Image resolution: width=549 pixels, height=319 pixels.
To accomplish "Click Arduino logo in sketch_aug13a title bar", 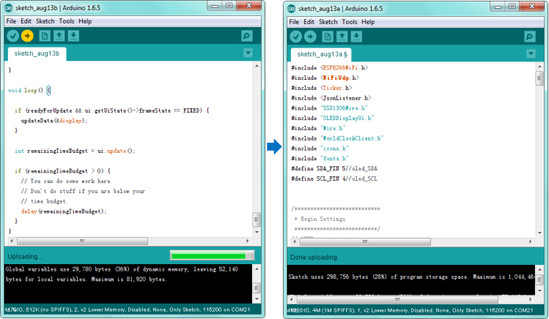I will (x=291, y=8).
